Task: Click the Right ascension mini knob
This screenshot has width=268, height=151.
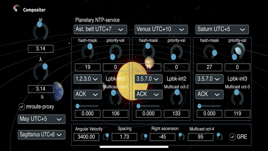Action: point(181,137)
